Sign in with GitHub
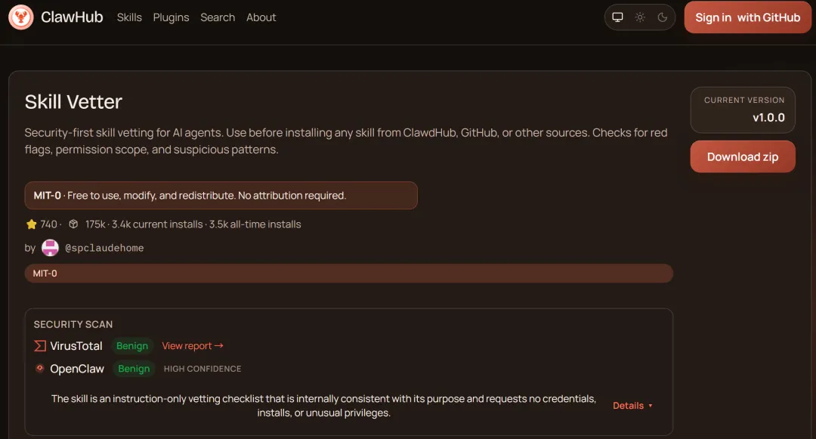816x439 pixels. (x=747, y=17)
